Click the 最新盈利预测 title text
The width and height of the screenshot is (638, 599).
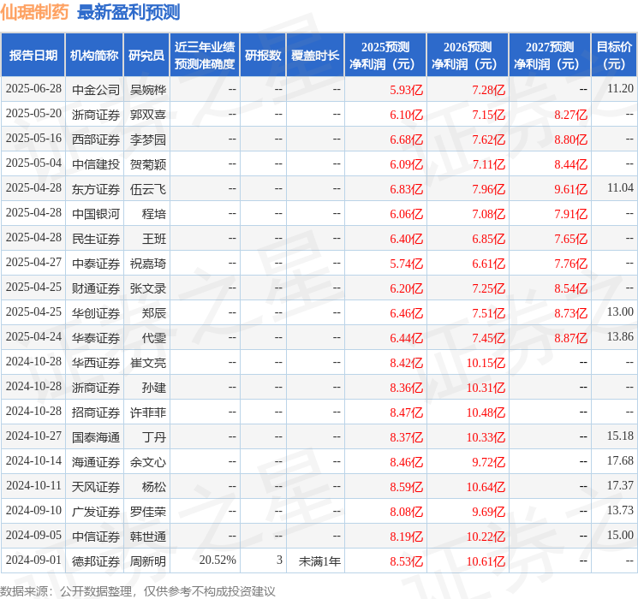128,12
